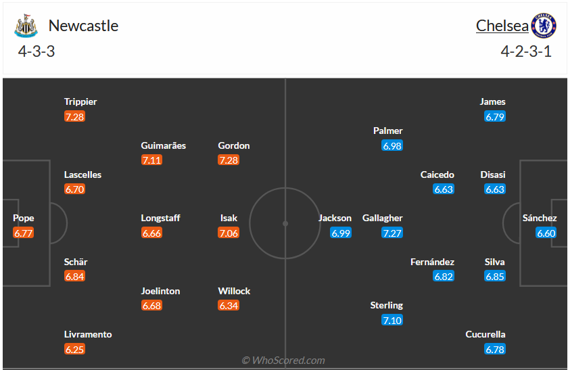Viewport: 568px width, 370px height.
Task: Select Willock's 6.34 rating badge
Action: [x=229, y=306]
